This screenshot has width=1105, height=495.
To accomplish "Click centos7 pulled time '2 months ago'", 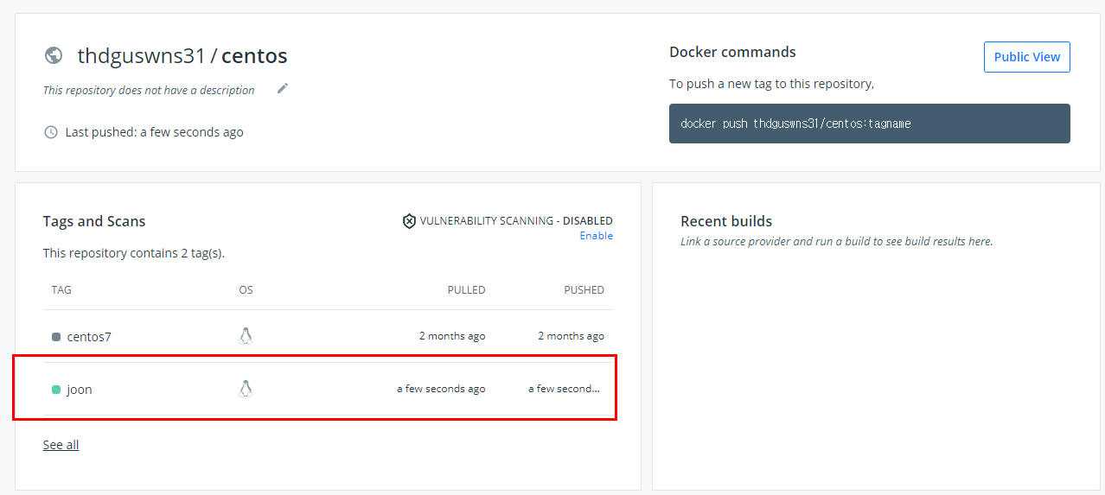I will coord(452,336).
